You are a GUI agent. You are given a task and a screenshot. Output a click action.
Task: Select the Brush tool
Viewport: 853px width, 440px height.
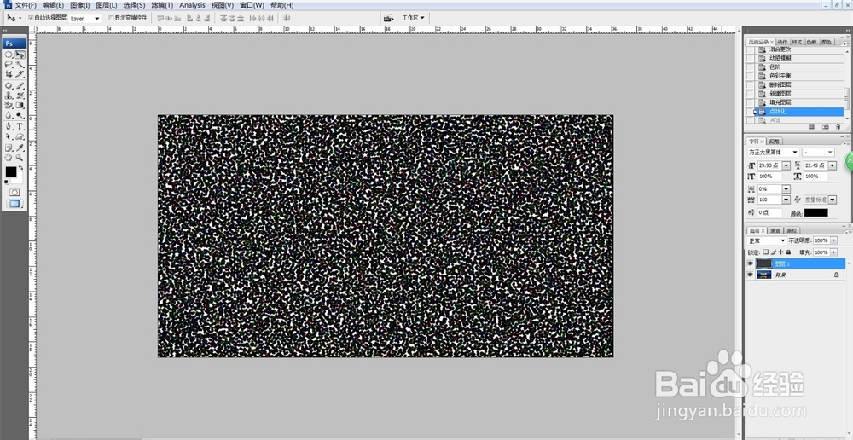coord(20,86)
